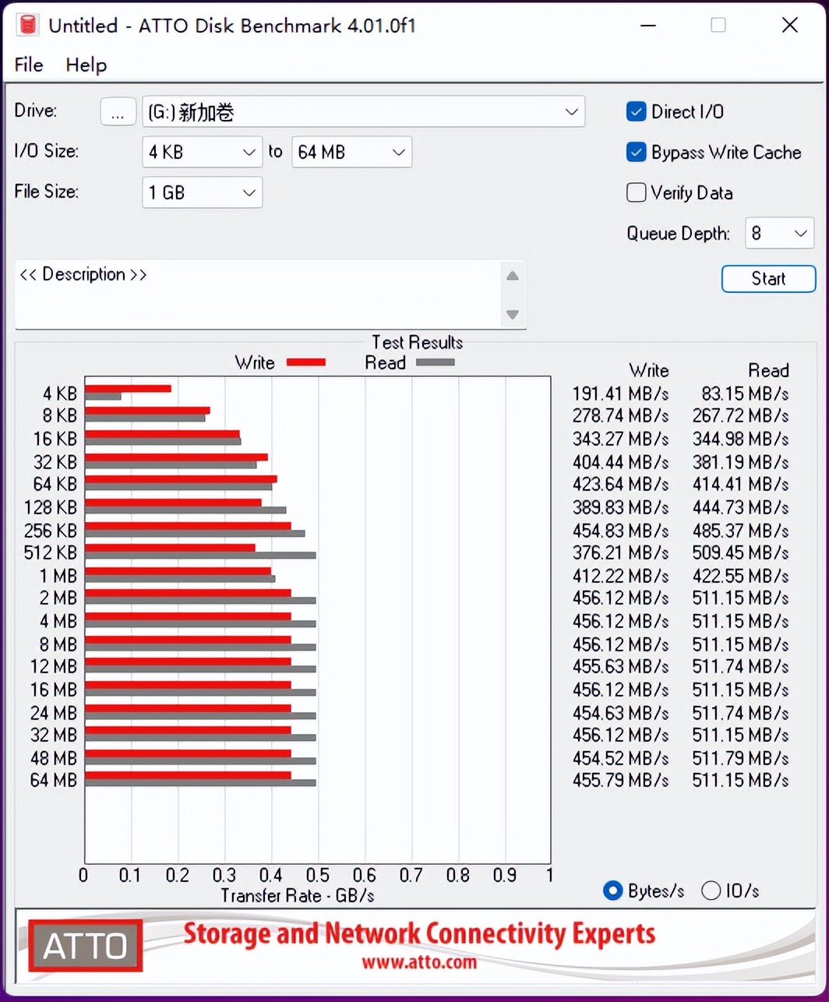Click the Read column header

pyautogui.click(x=768, y=371)
